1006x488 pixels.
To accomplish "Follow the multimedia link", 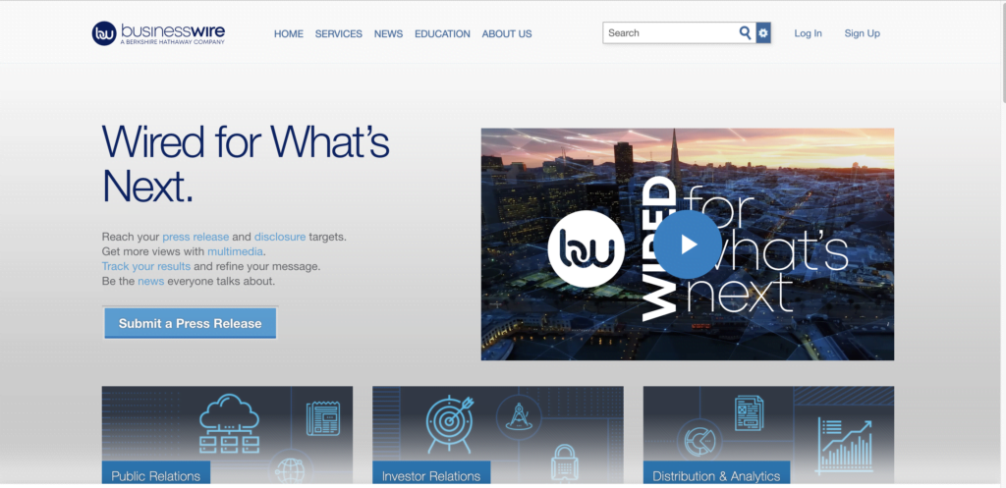I will coord(235,251).
